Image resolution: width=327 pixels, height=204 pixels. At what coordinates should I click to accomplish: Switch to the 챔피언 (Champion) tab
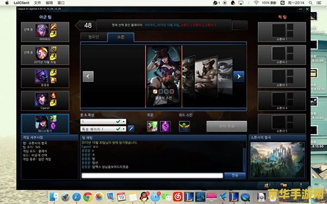[93, 37]
